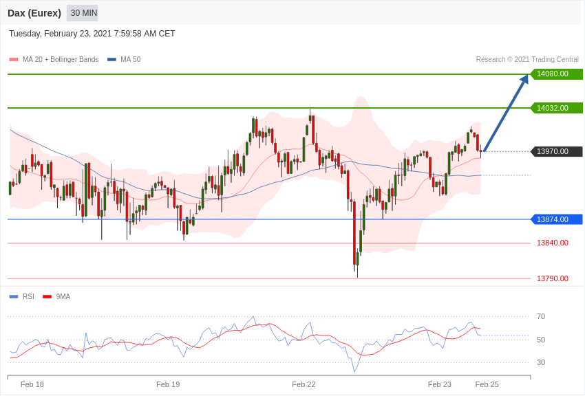Click the 13790.00 red support label

553,278
